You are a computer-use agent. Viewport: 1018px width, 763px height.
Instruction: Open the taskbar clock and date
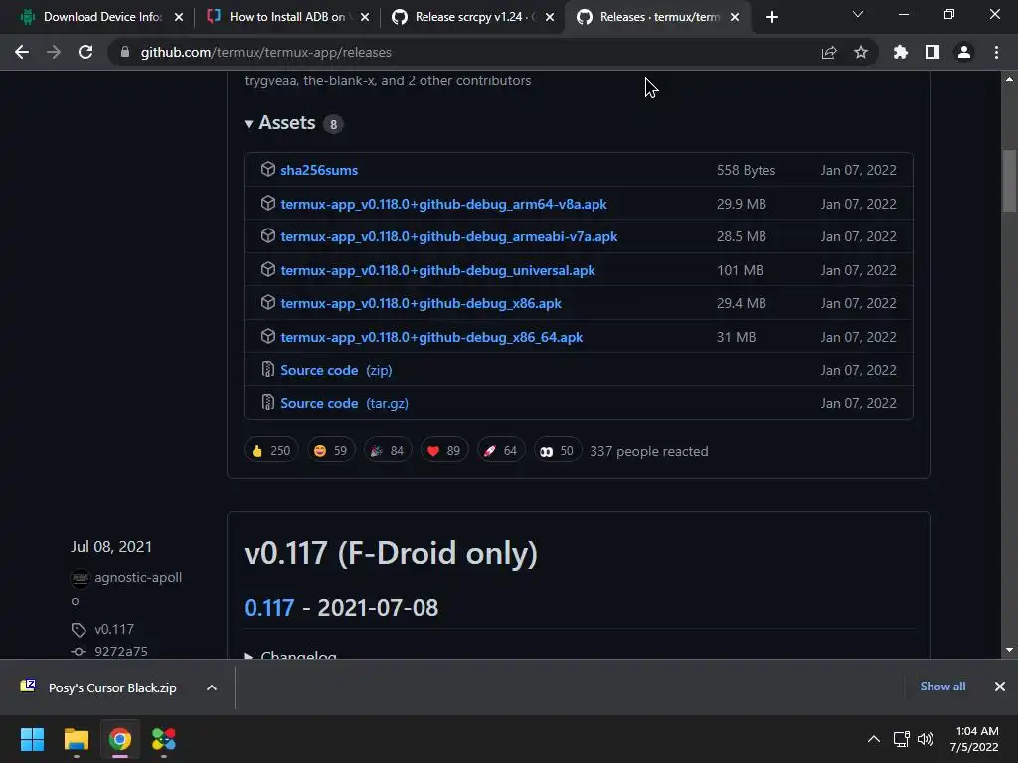tap(974, 739)
